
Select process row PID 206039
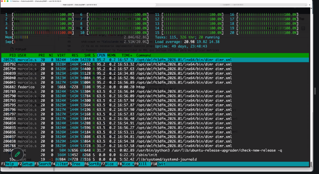(155, 73)
